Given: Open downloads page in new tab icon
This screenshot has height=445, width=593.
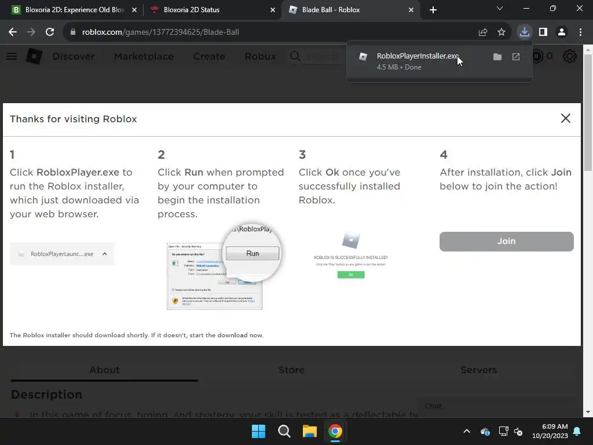Looking at the screenshot, I should [516, 57].
